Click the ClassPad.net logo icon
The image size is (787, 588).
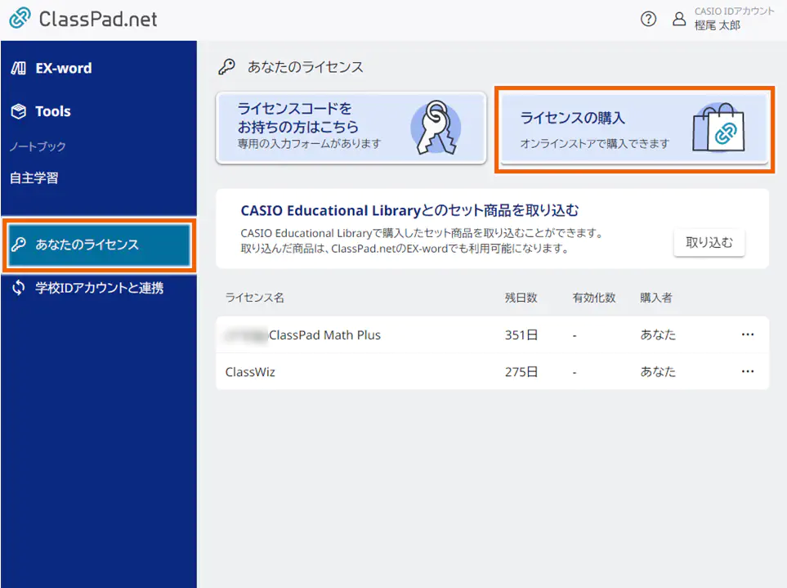(18, 18)
